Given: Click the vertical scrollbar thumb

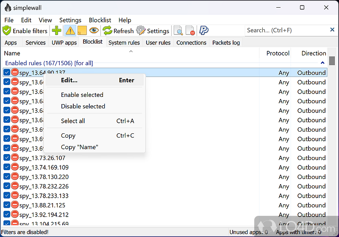Looking at the screenshot, I should pos(332,61).
